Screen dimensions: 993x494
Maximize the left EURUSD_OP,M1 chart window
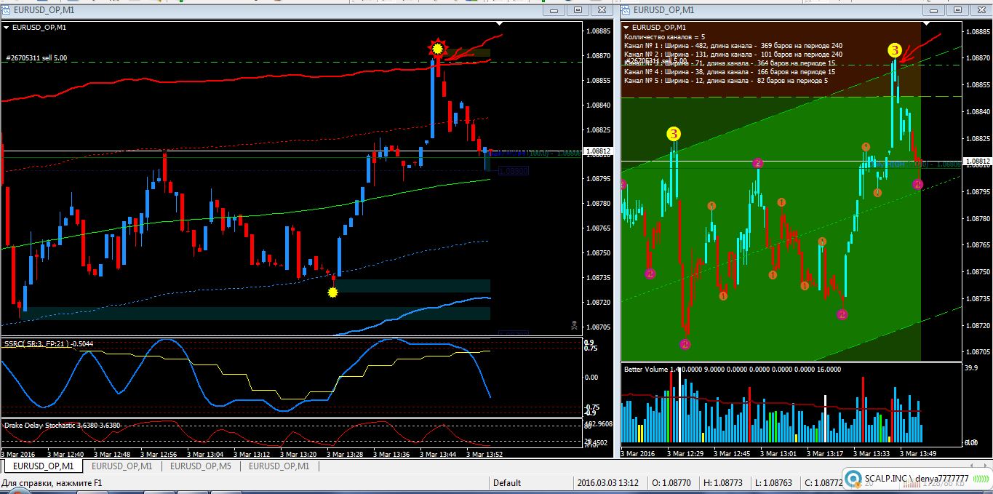[578, 10]
